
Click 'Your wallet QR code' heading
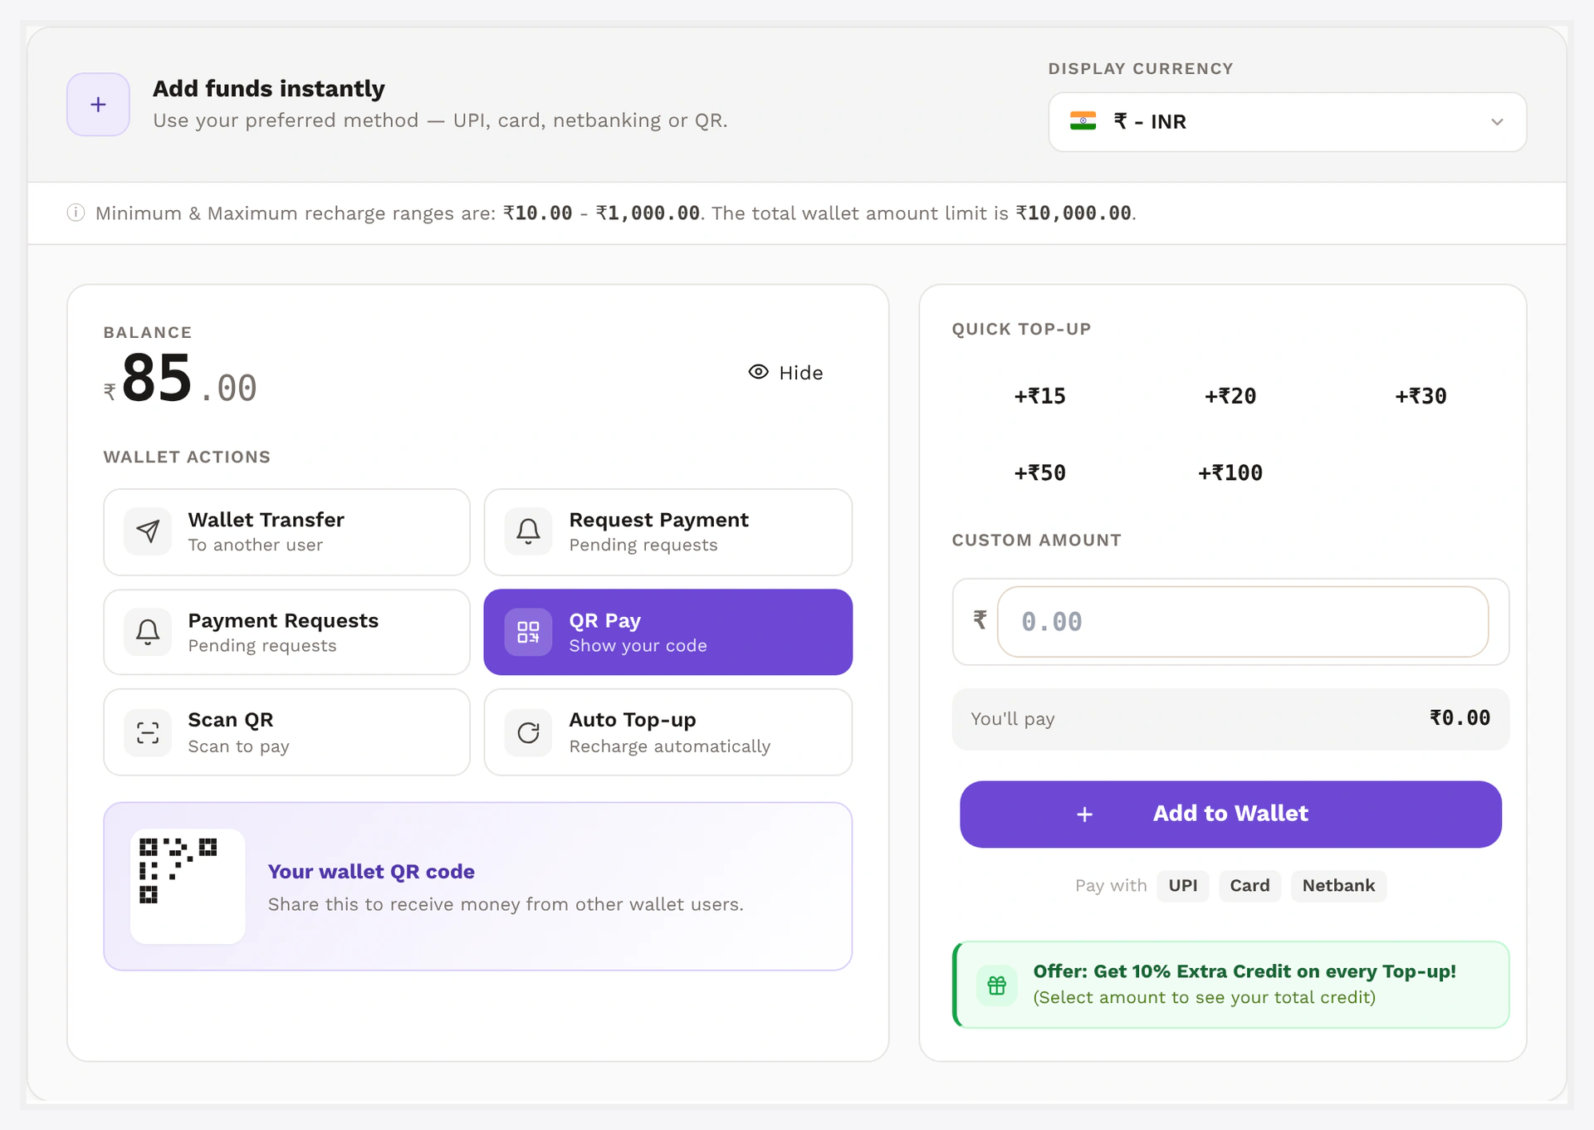tap(371, 872)
